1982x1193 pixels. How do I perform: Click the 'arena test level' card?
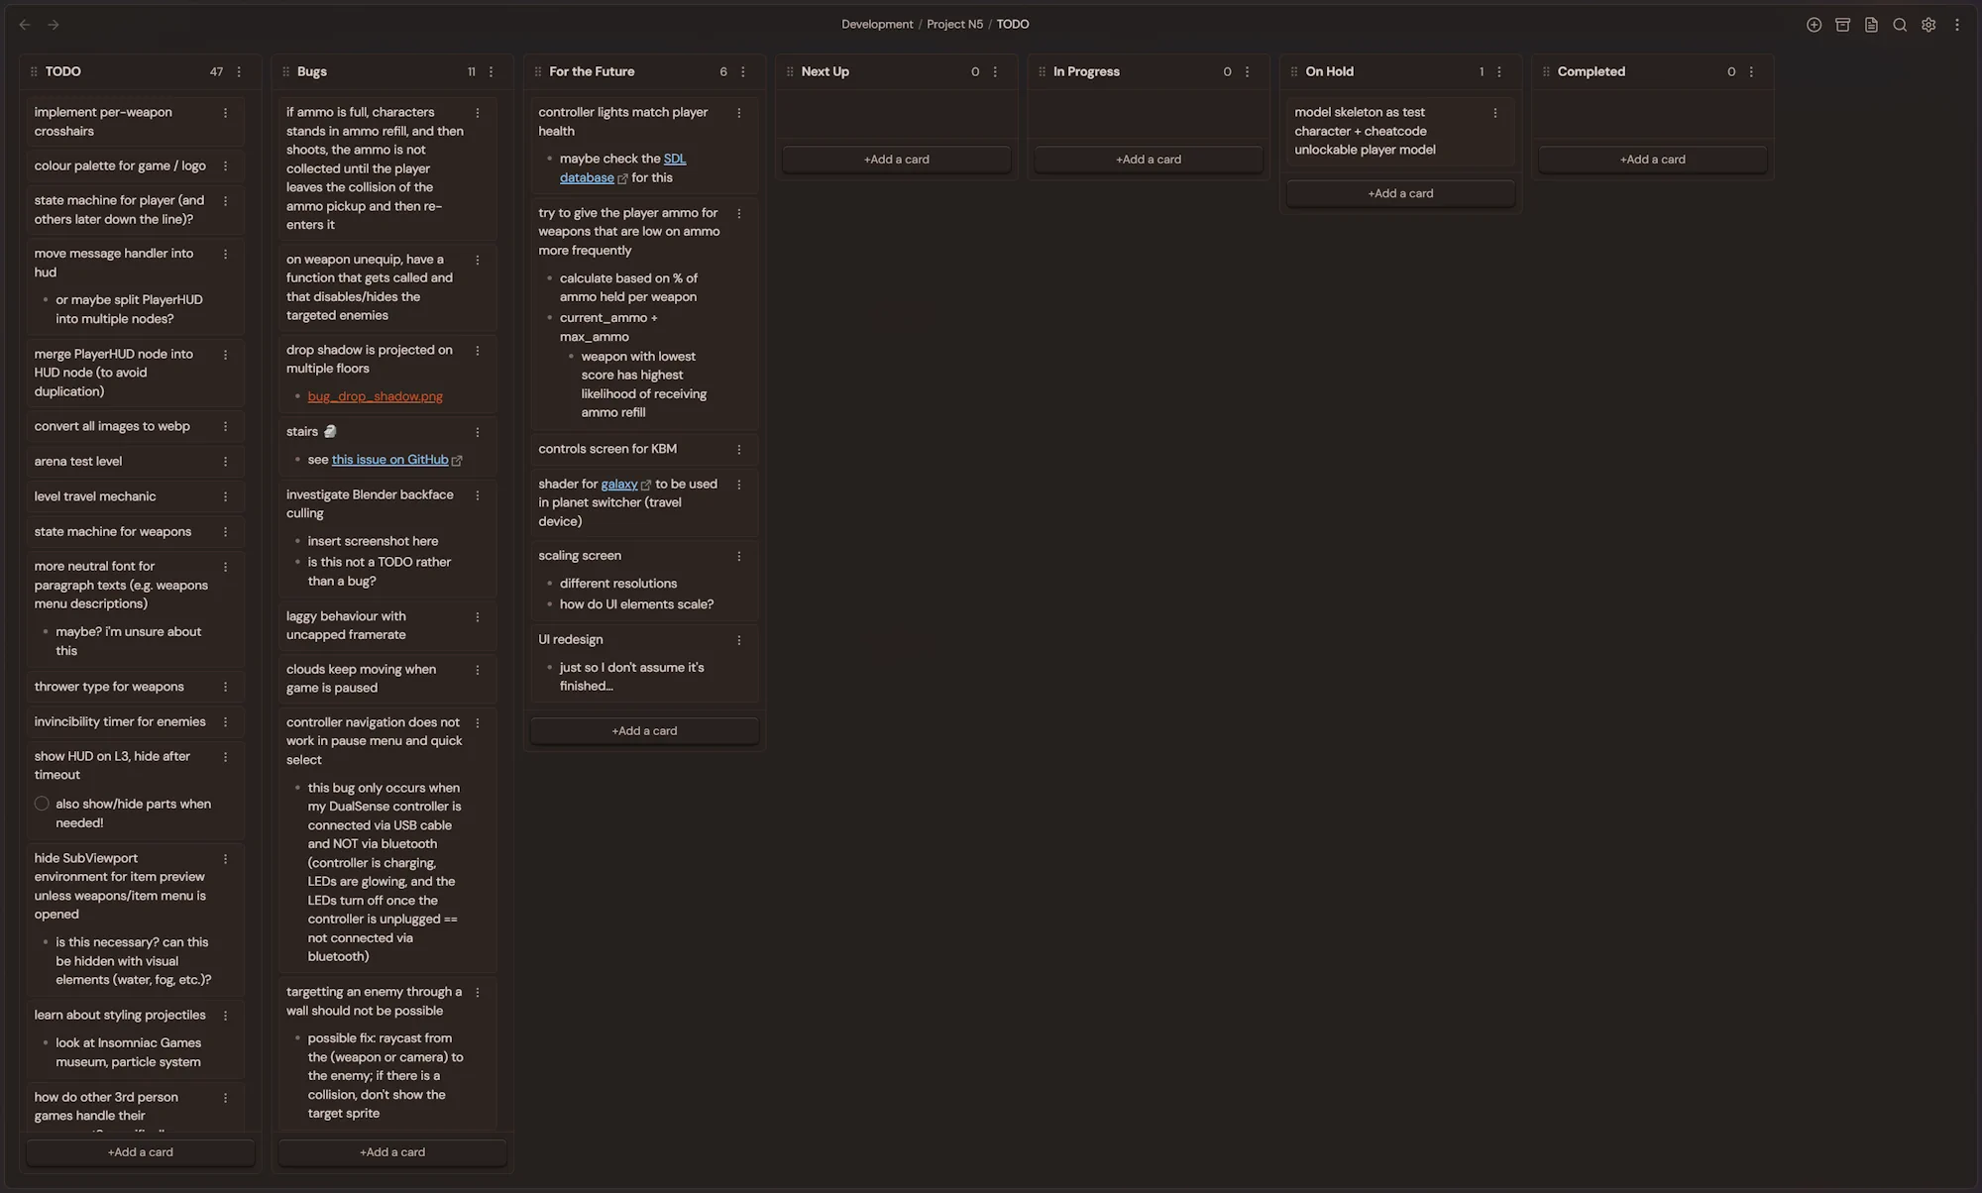78,462
